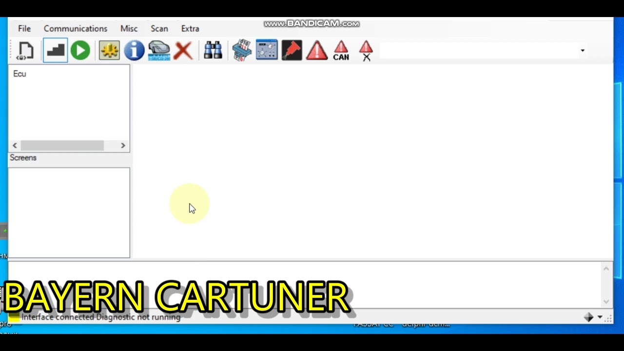Viewport: 624px width, 351px height.
Task: Open the File menu
Action: point(24,29)
